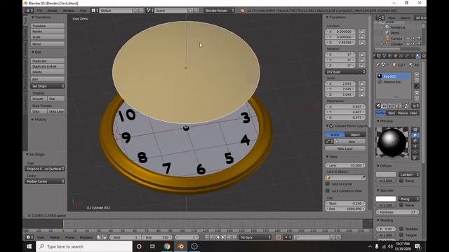Click the Join button

(x=47, y=79)
